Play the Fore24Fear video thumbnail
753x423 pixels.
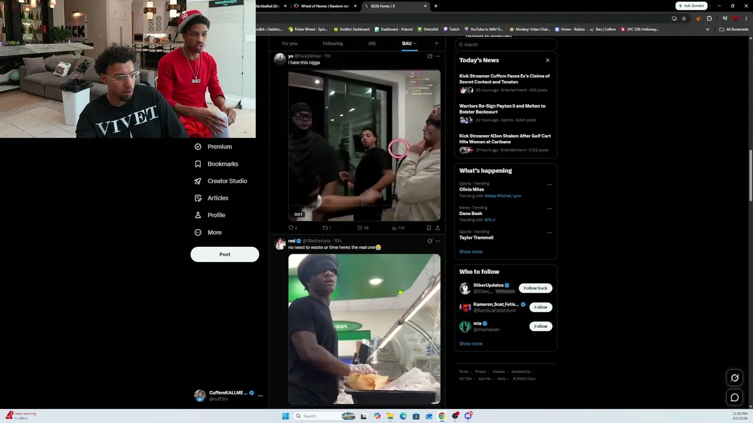pos(364,146)
